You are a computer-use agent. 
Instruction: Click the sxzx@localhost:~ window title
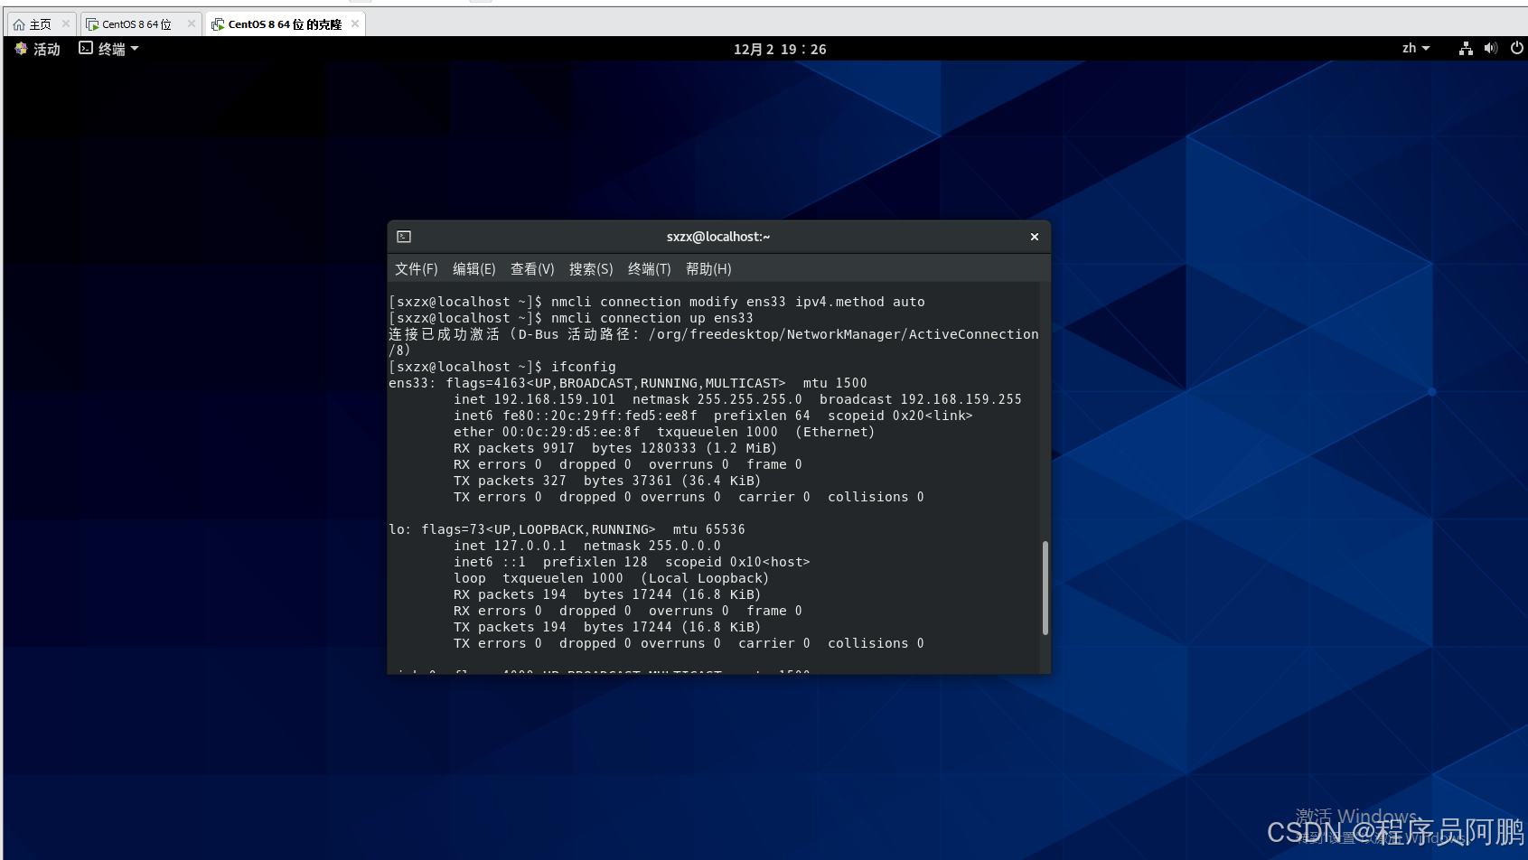coord(718,237)
